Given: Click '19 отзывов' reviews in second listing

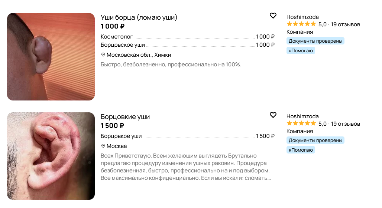Looking at the screenshot, I should pos(345,124).
